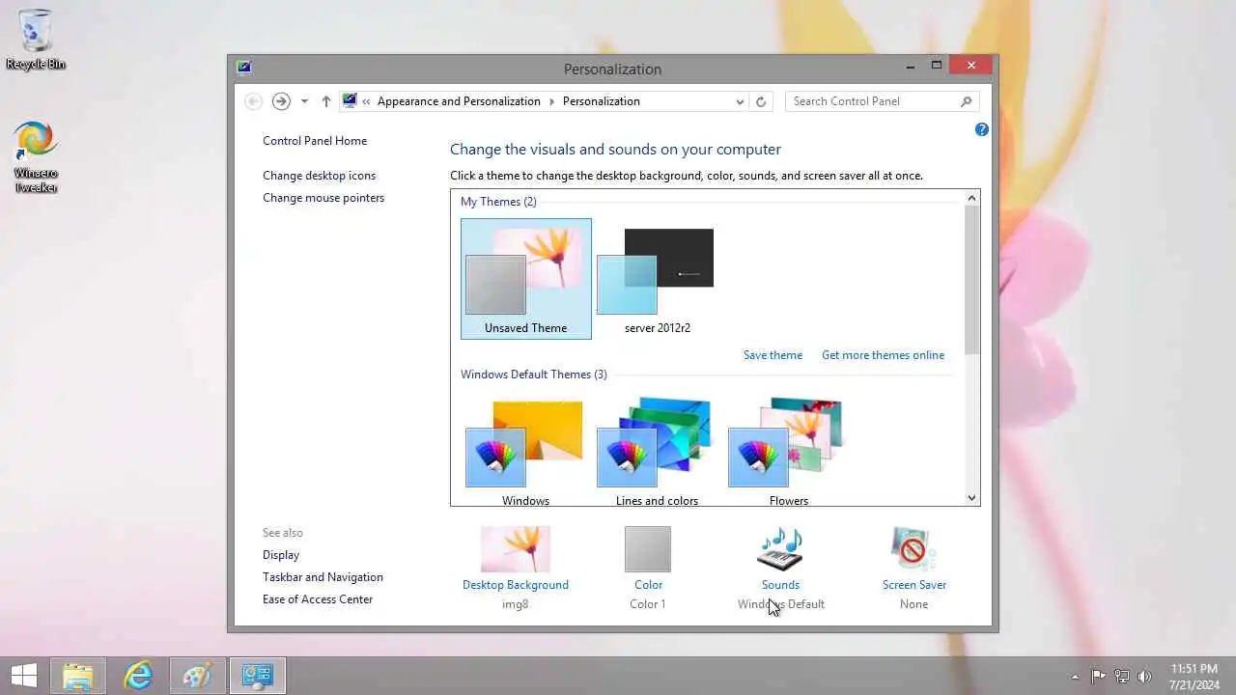Image resolution: width=1236 pixels, height=695 pixels.
Task: Click the None screen saver value
Action: [x=913, y=604]
